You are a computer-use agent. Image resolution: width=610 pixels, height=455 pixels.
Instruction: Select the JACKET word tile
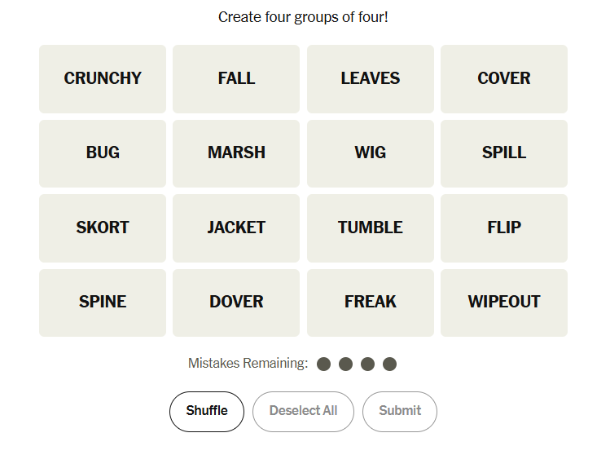[x=236, y=227]
